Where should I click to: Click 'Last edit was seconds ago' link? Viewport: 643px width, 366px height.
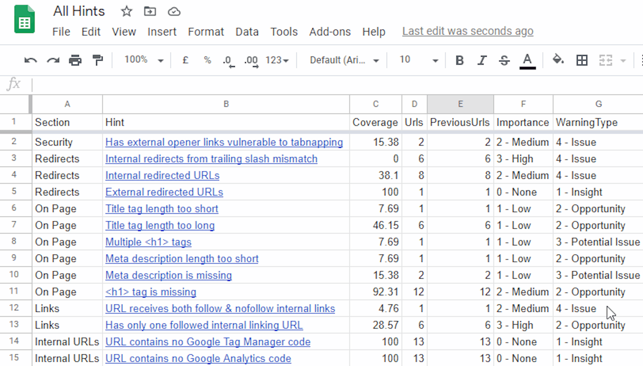(468, 31)
